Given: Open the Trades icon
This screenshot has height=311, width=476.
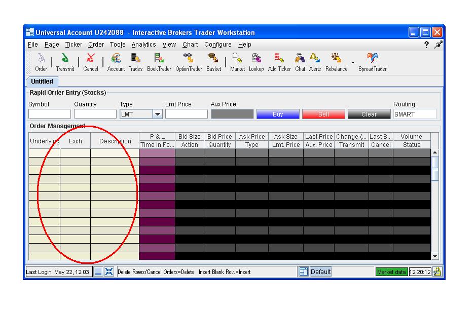Looking at the screenshot, I should coord(135,62).
